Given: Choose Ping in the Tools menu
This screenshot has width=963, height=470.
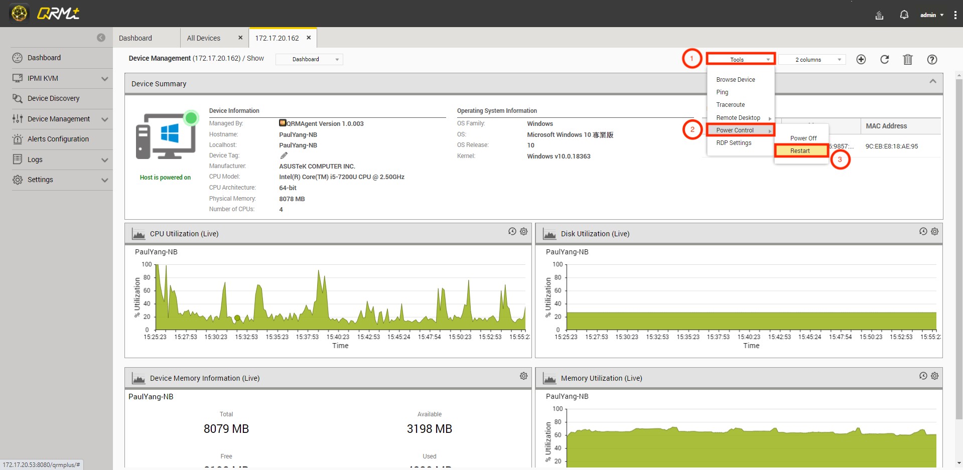Looking at the screenshot, I should coord(722,92).
